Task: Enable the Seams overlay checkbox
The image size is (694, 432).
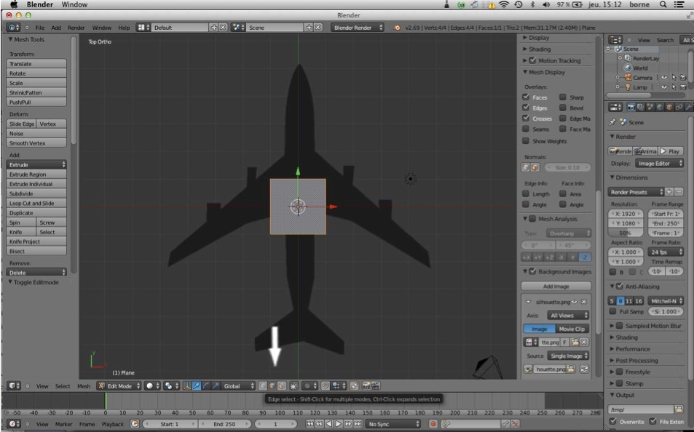Action: click(x=526, y=129)
